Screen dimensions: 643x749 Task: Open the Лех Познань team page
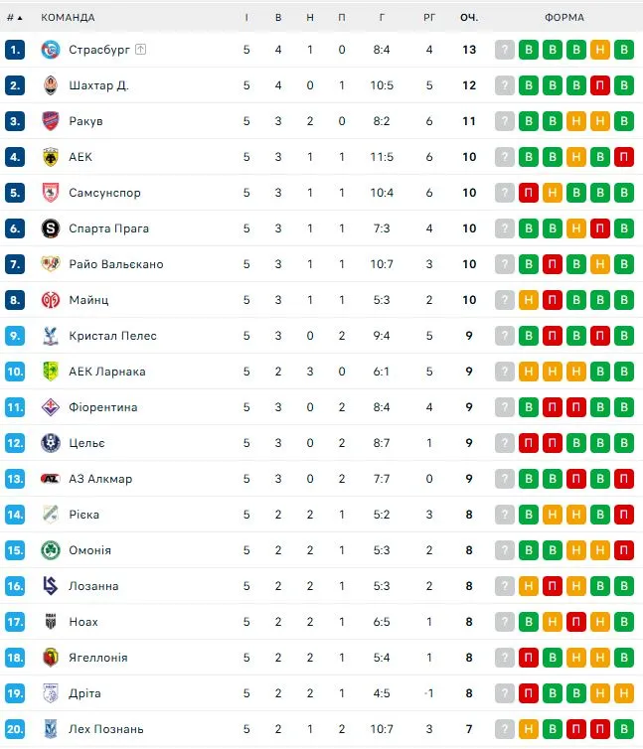coord(106,729)
